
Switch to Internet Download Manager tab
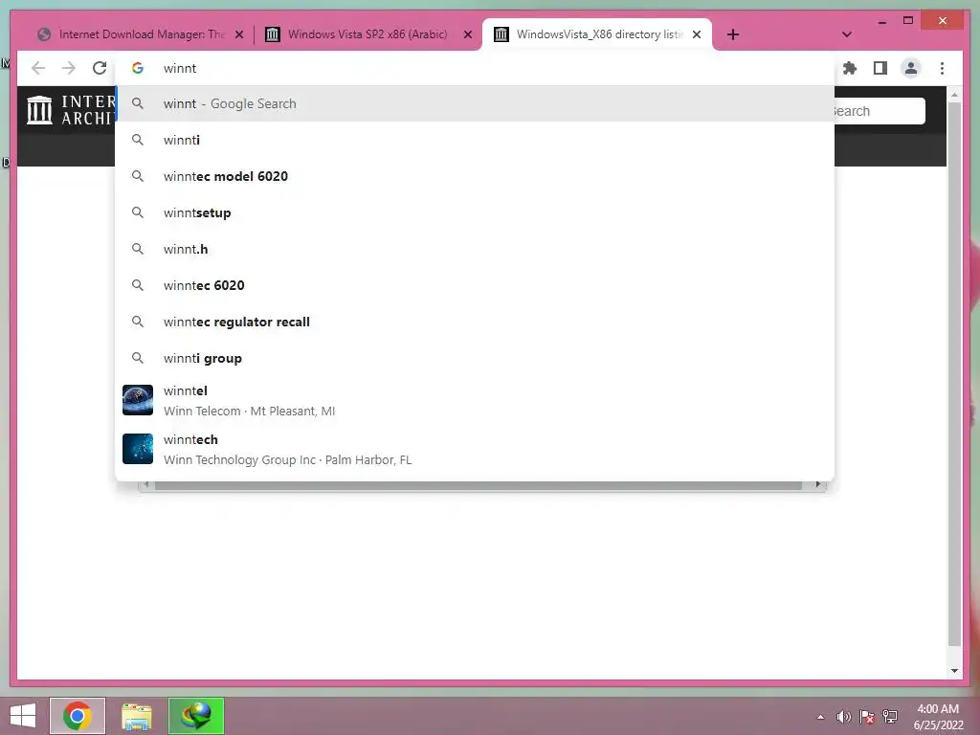[142, 34]
